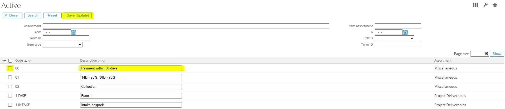
Task: Sort Code column ascending arrow
Action: click(x=26, y=61)
